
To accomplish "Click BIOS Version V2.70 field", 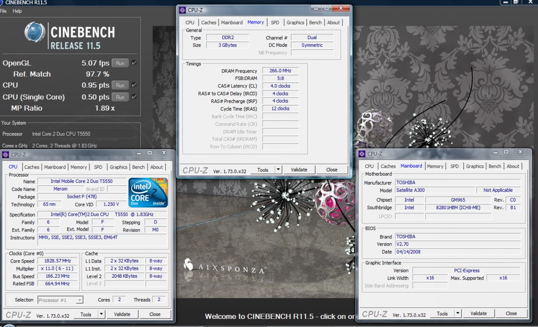I will coord(457,244).
